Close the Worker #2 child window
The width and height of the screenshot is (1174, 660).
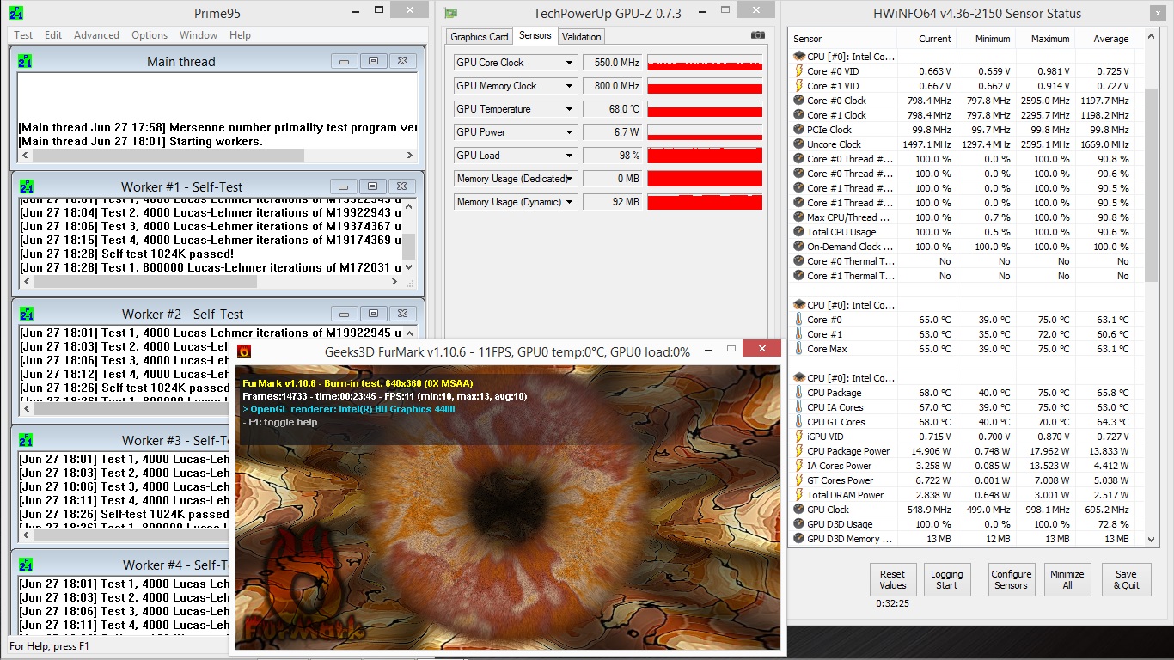404,314
